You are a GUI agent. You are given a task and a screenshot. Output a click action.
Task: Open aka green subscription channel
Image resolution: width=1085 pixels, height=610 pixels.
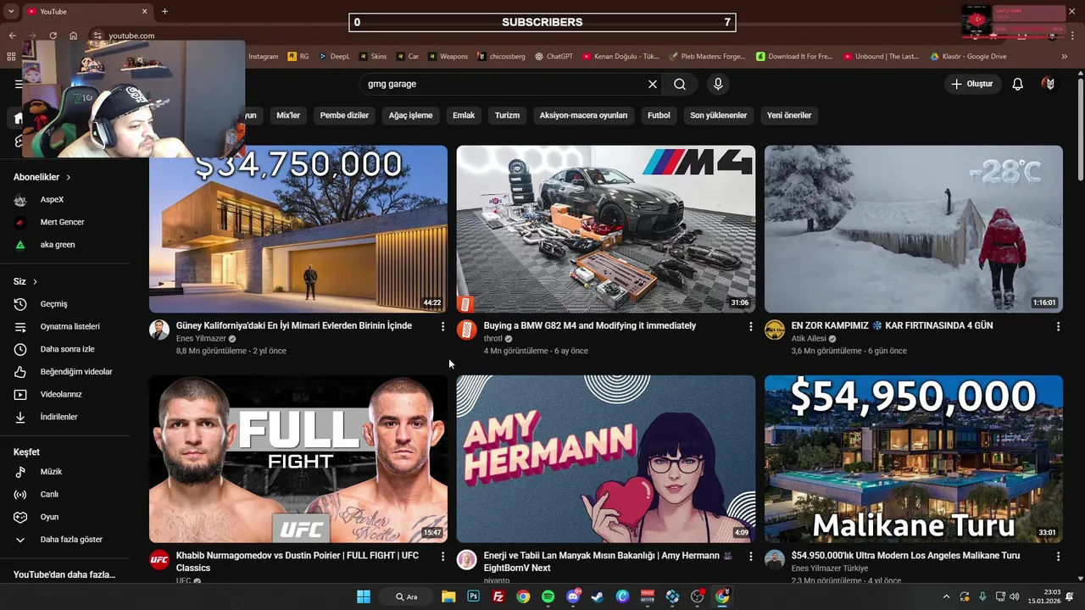(x=58, y=245)
